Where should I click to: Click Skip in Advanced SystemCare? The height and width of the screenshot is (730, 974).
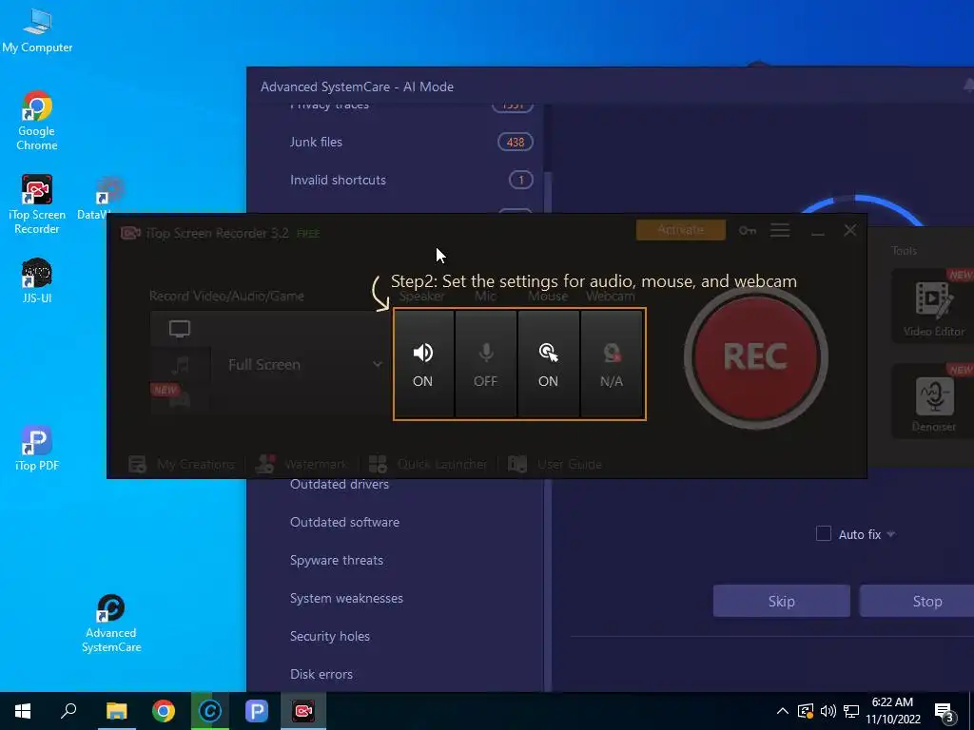pos(782,601)
